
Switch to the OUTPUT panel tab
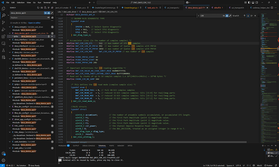coord(76,146)
